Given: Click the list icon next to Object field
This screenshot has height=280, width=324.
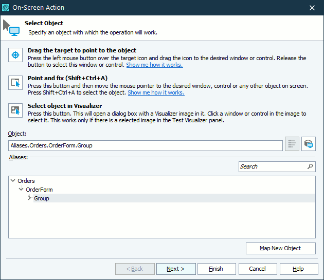Looking at the screenshot, I should tap(292, 144).
